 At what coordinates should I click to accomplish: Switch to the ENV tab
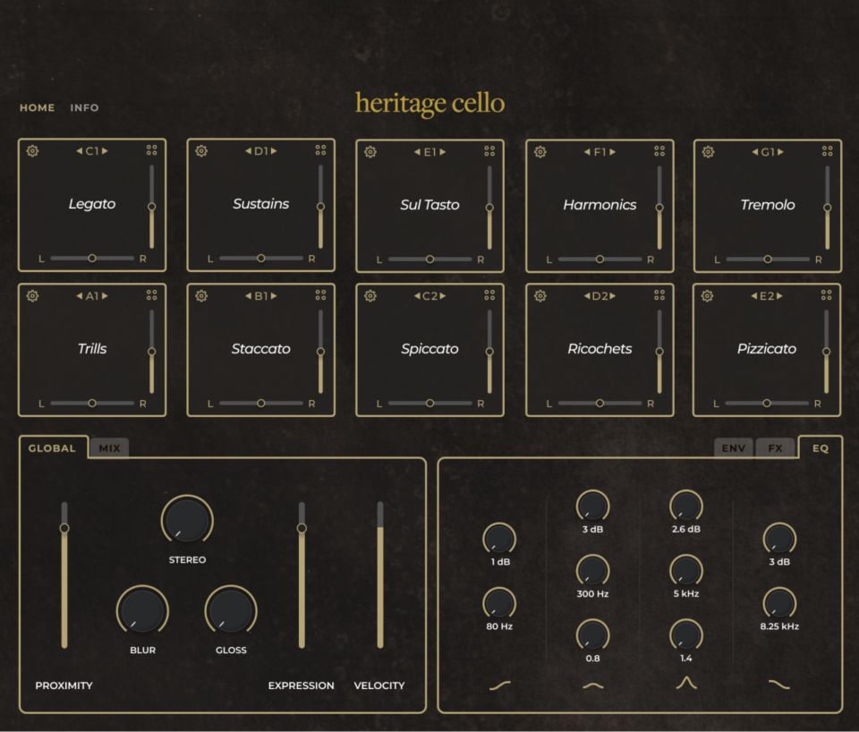pyautogui.click(x=734, y=448)
